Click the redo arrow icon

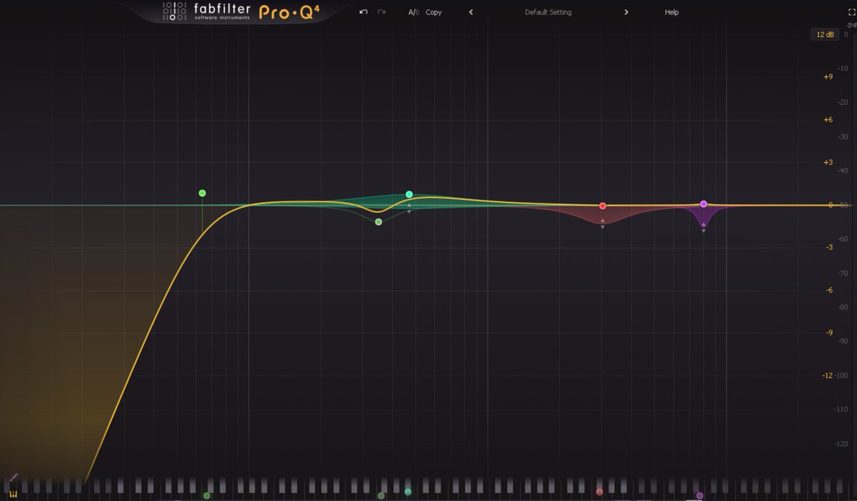coord(381,12)
